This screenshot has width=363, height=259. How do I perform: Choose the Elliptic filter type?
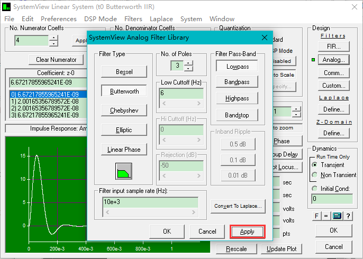(124, 129)
